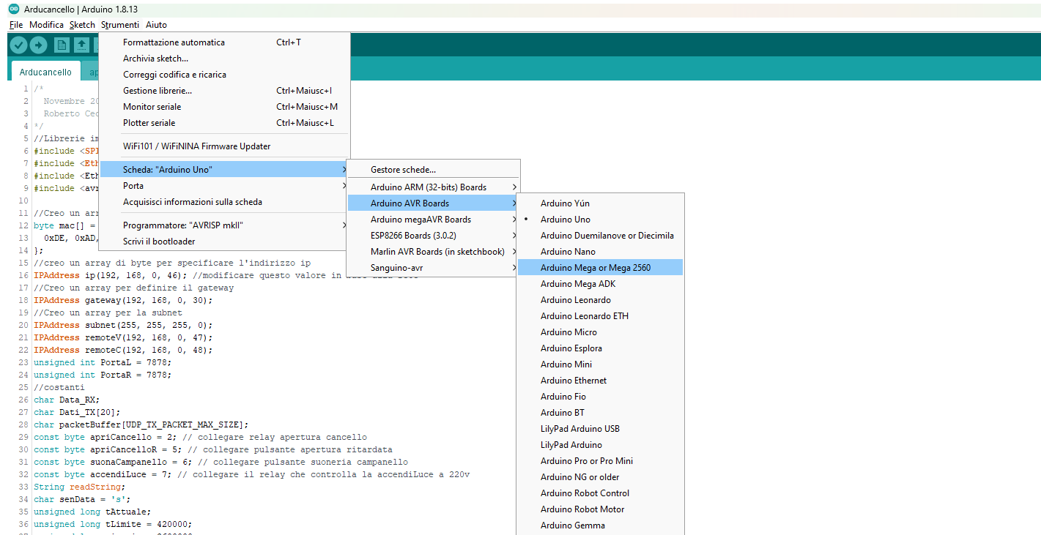Select the Arduino Leonardo ETH board
Screen dimensions: 1041x535
tap(600, 316)
